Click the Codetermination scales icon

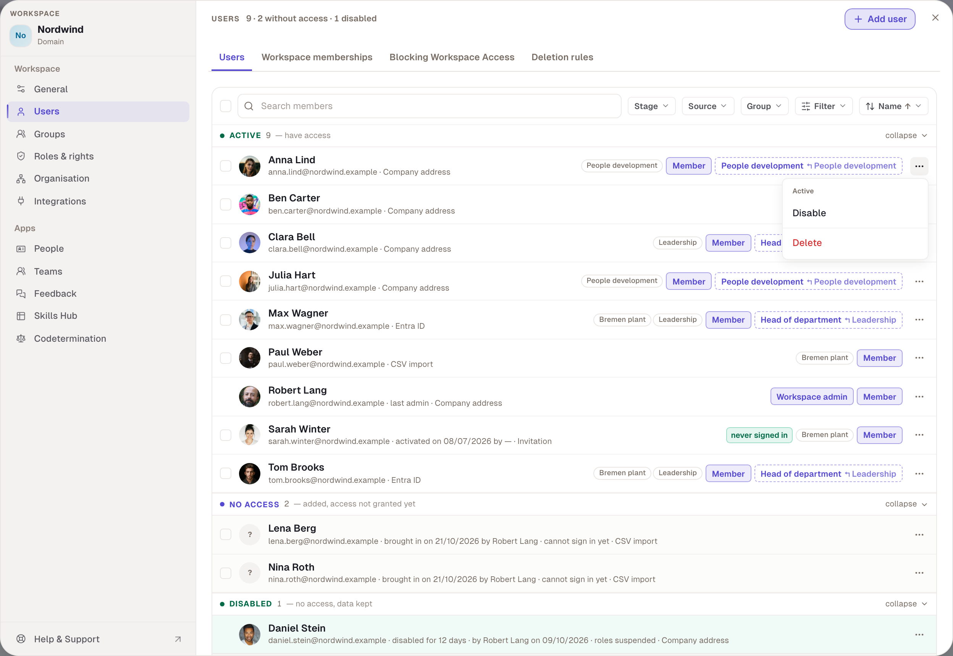point(21,338)
